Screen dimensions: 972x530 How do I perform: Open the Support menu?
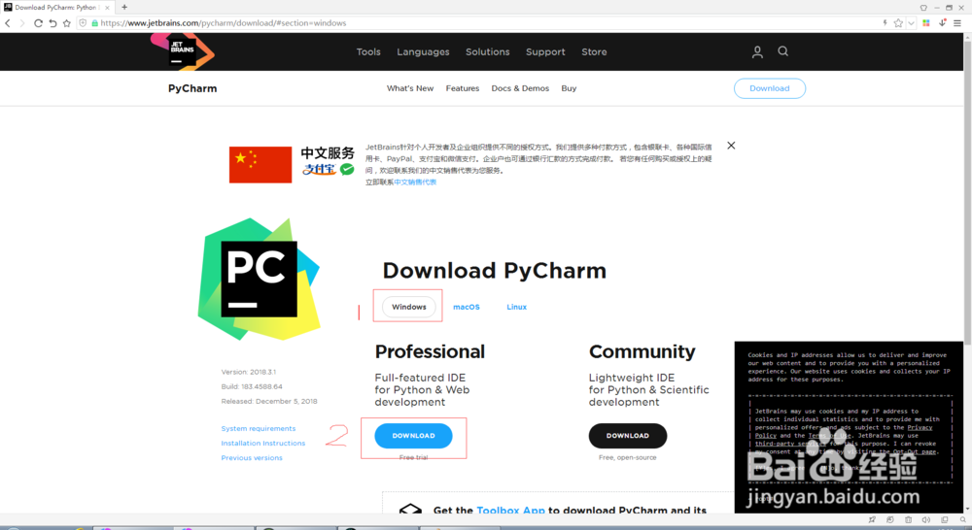(x=545, y=52)
